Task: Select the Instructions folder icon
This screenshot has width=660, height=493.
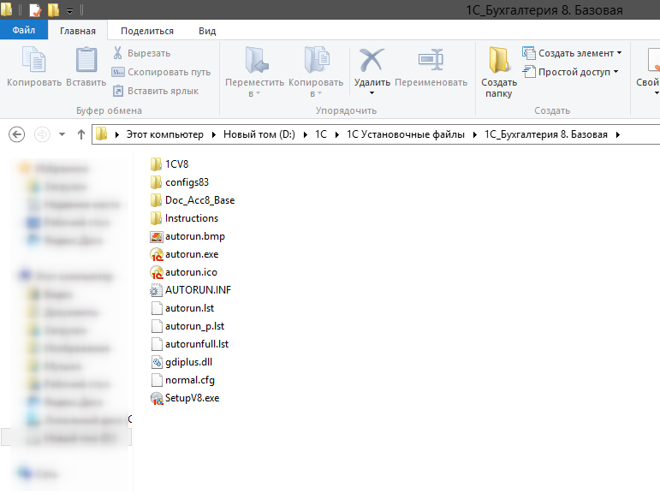Action: pos(156,218)
